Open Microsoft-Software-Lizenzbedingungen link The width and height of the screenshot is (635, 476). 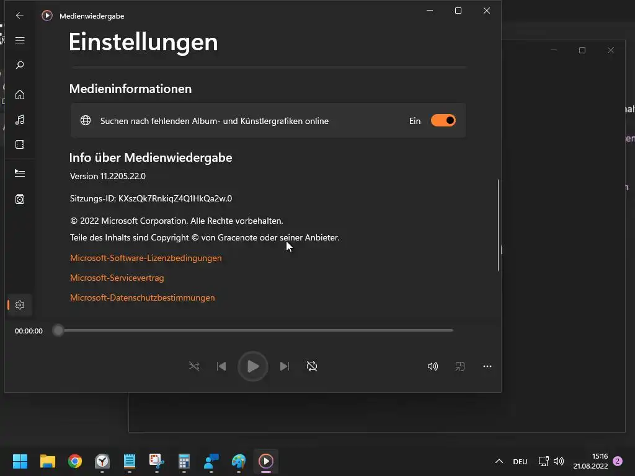[x=146, y=258]
